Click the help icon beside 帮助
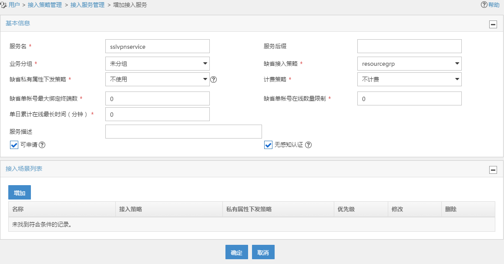504x264 pixels. click(x=484, y=5)
